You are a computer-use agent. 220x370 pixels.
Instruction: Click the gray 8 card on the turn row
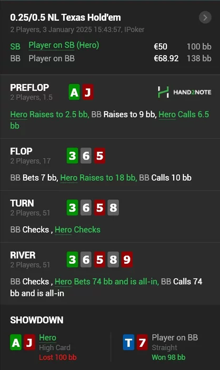coord(113,208)
